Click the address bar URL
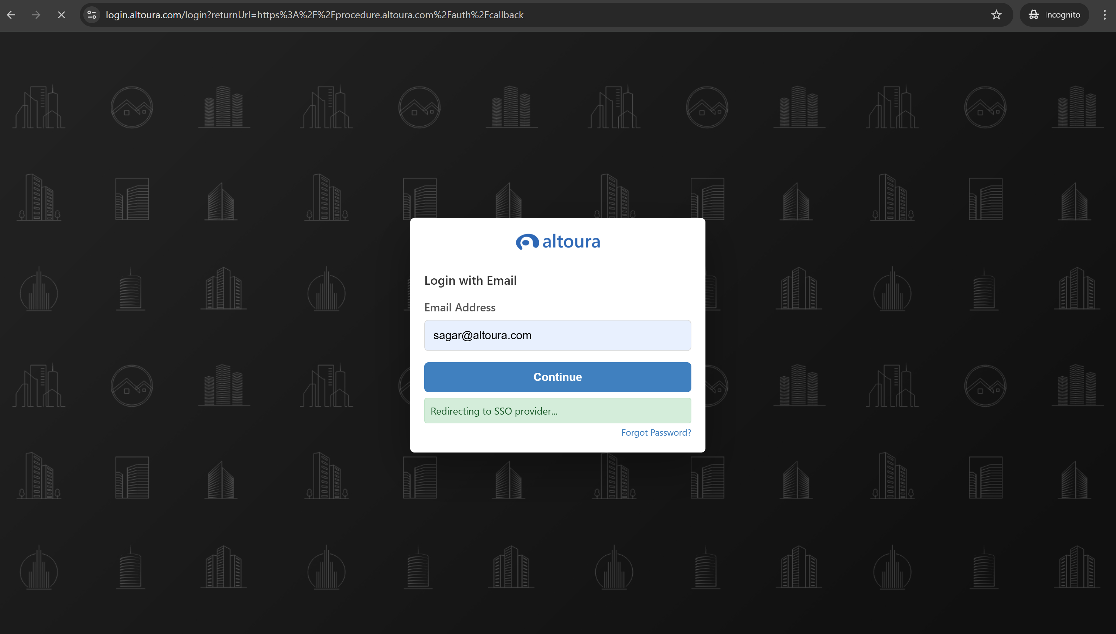Viewport: 1116px width, 634px height. 314,15
